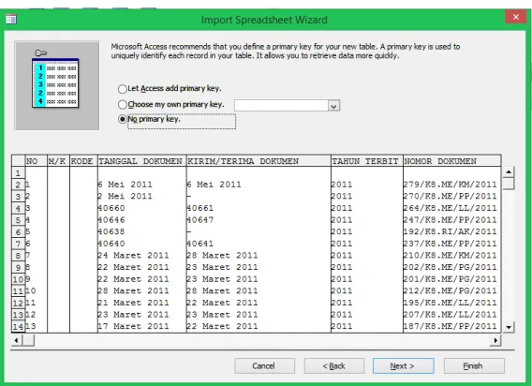Viewport: 532px width, 386px height.
Task: Select row number 14 header
Action: (x=19, y=327)
